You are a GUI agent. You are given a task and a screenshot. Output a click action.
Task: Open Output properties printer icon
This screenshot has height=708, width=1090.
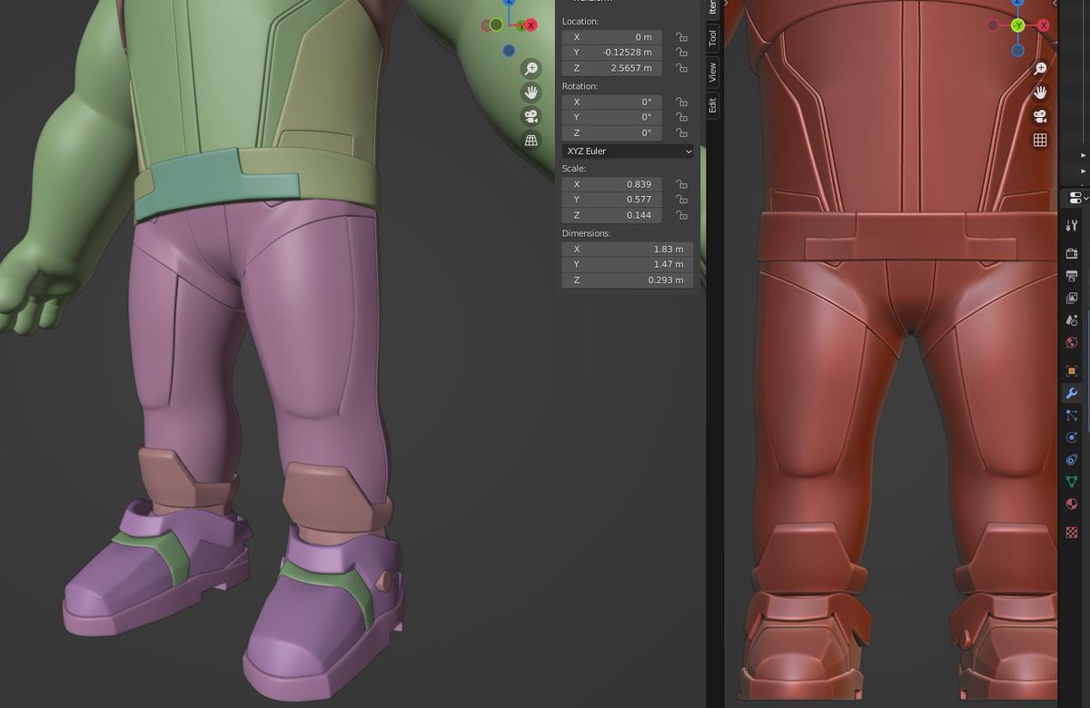[1072, 276]
